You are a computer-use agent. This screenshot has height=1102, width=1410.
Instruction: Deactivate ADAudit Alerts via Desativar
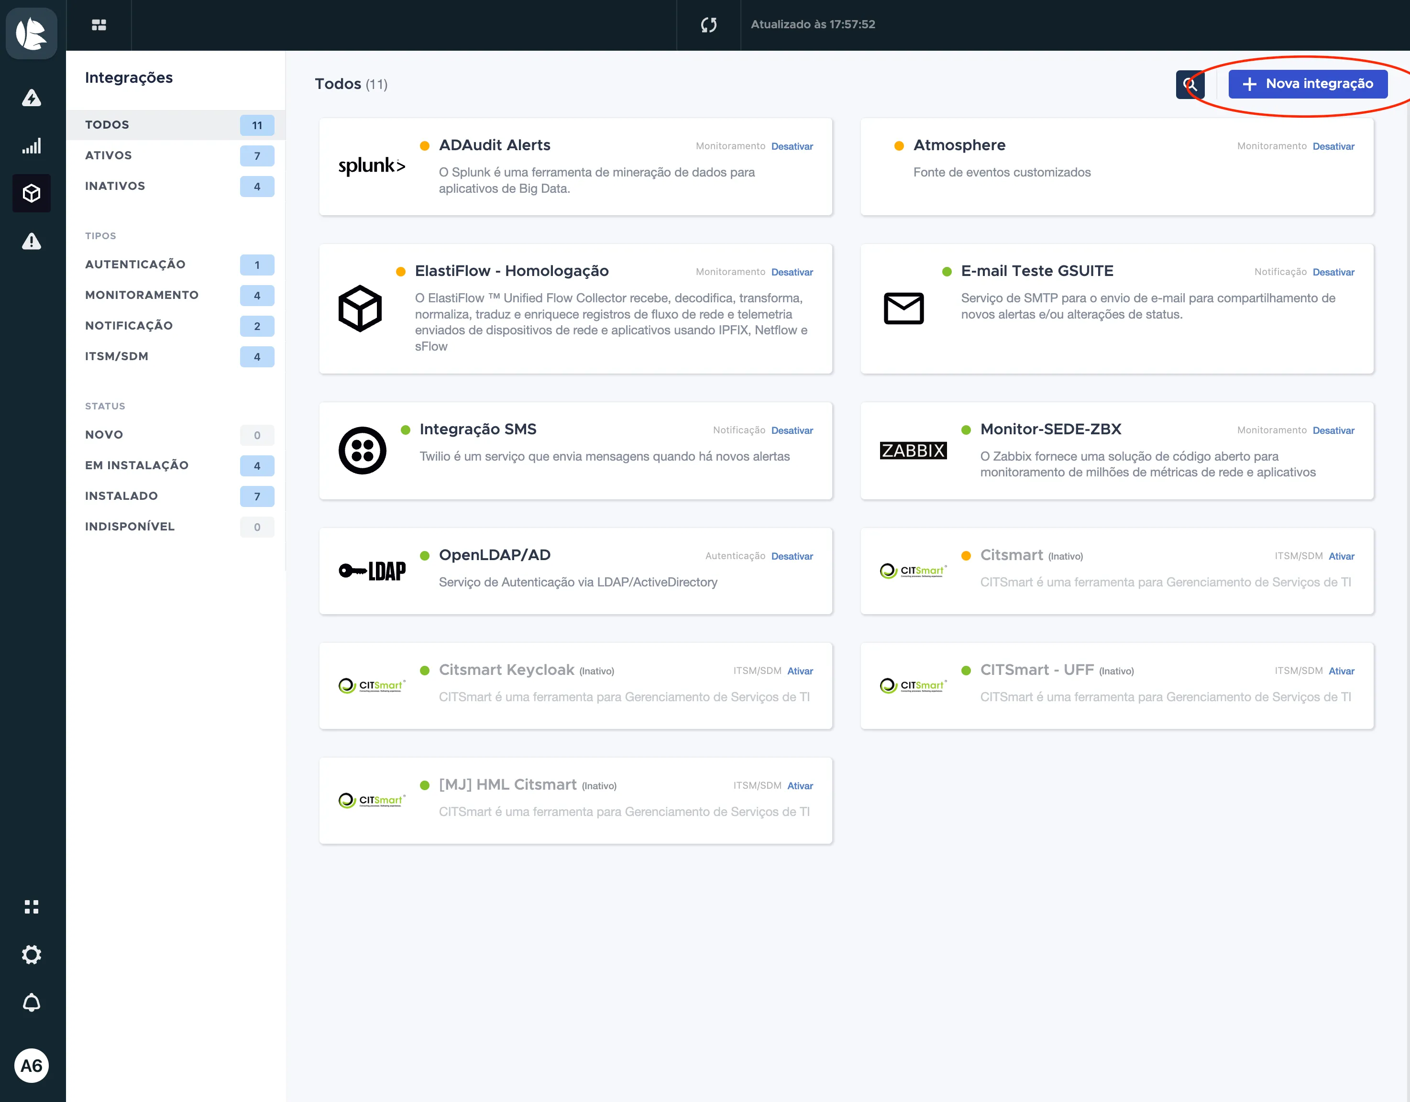[792, 146]
